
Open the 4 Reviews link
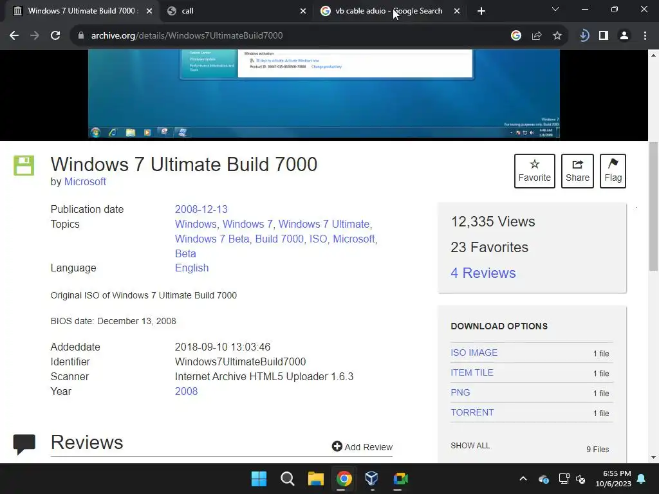click(x=483, y=273)
